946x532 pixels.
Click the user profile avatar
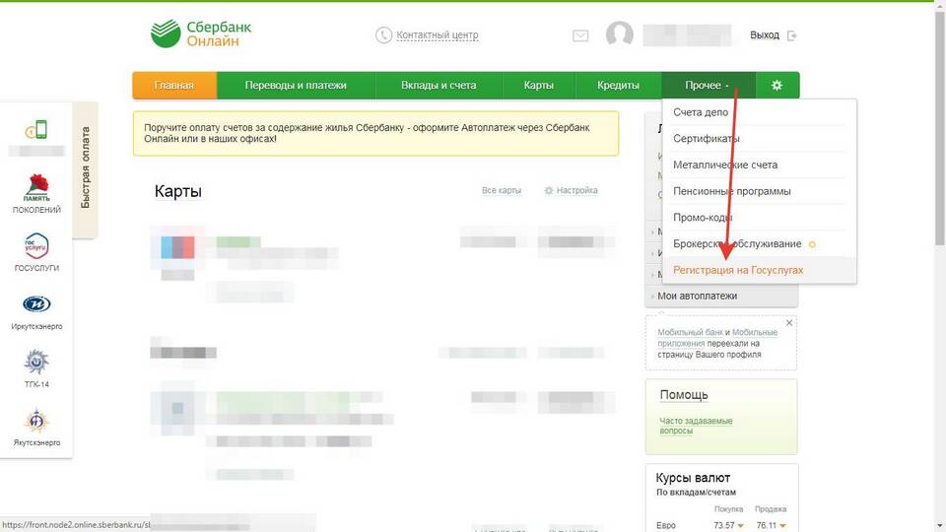[619, 35]
